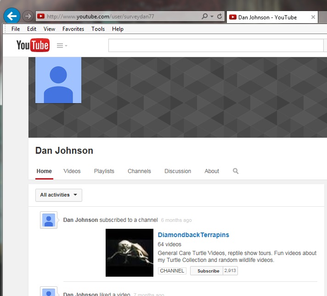
Task: Click the toolbar grip handle beside File
Action: point(5,29)
